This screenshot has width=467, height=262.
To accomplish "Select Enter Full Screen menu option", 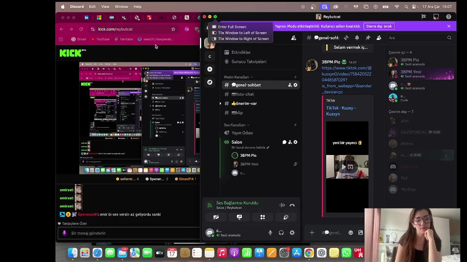I will tap(232, 27).
